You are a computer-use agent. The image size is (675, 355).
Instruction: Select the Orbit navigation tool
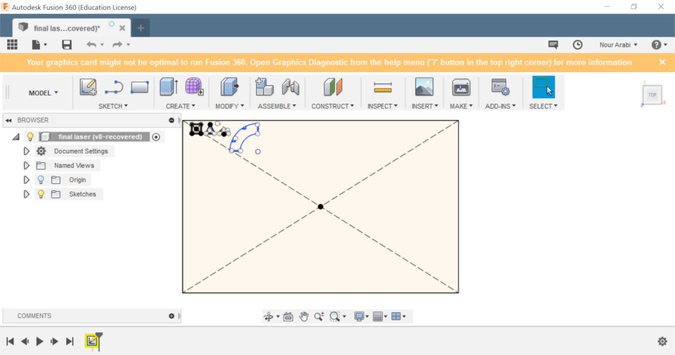(269, 317)
